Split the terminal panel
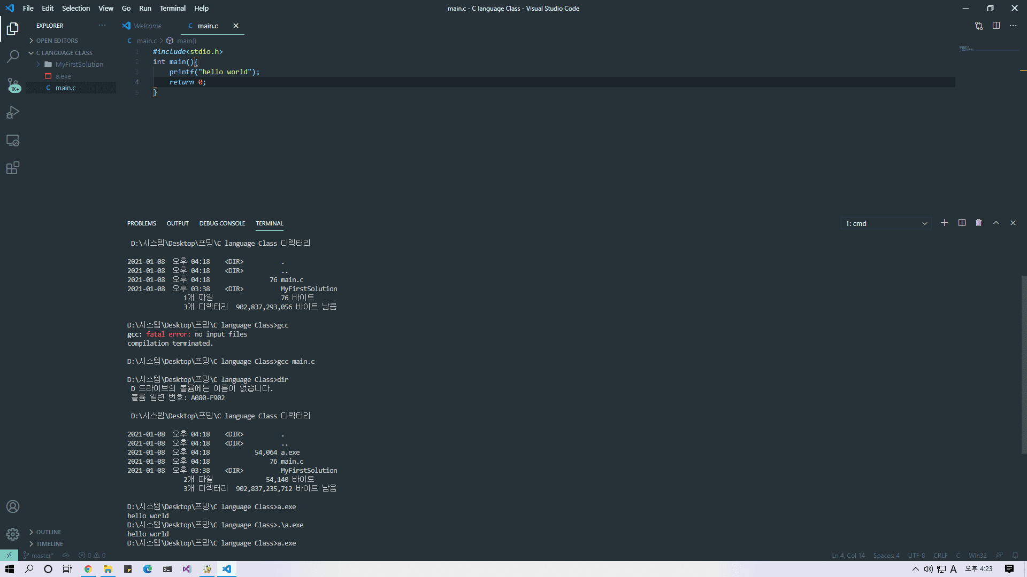 tap(962, 223)
